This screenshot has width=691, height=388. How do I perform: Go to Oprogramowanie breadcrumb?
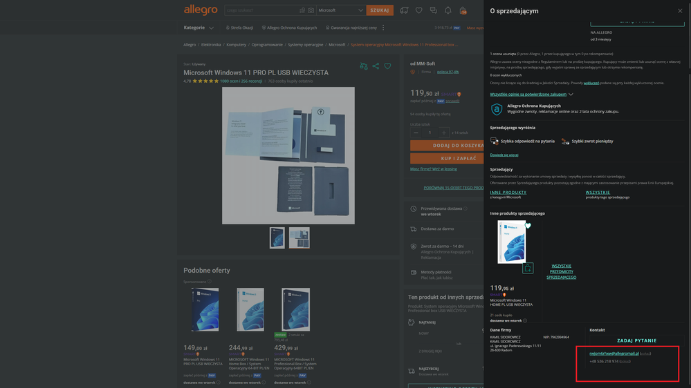[x=267, y=45]
